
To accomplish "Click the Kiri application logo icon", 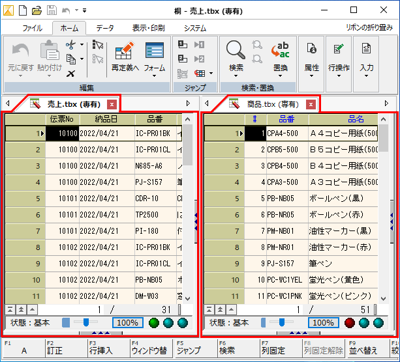I will point(8,10).
